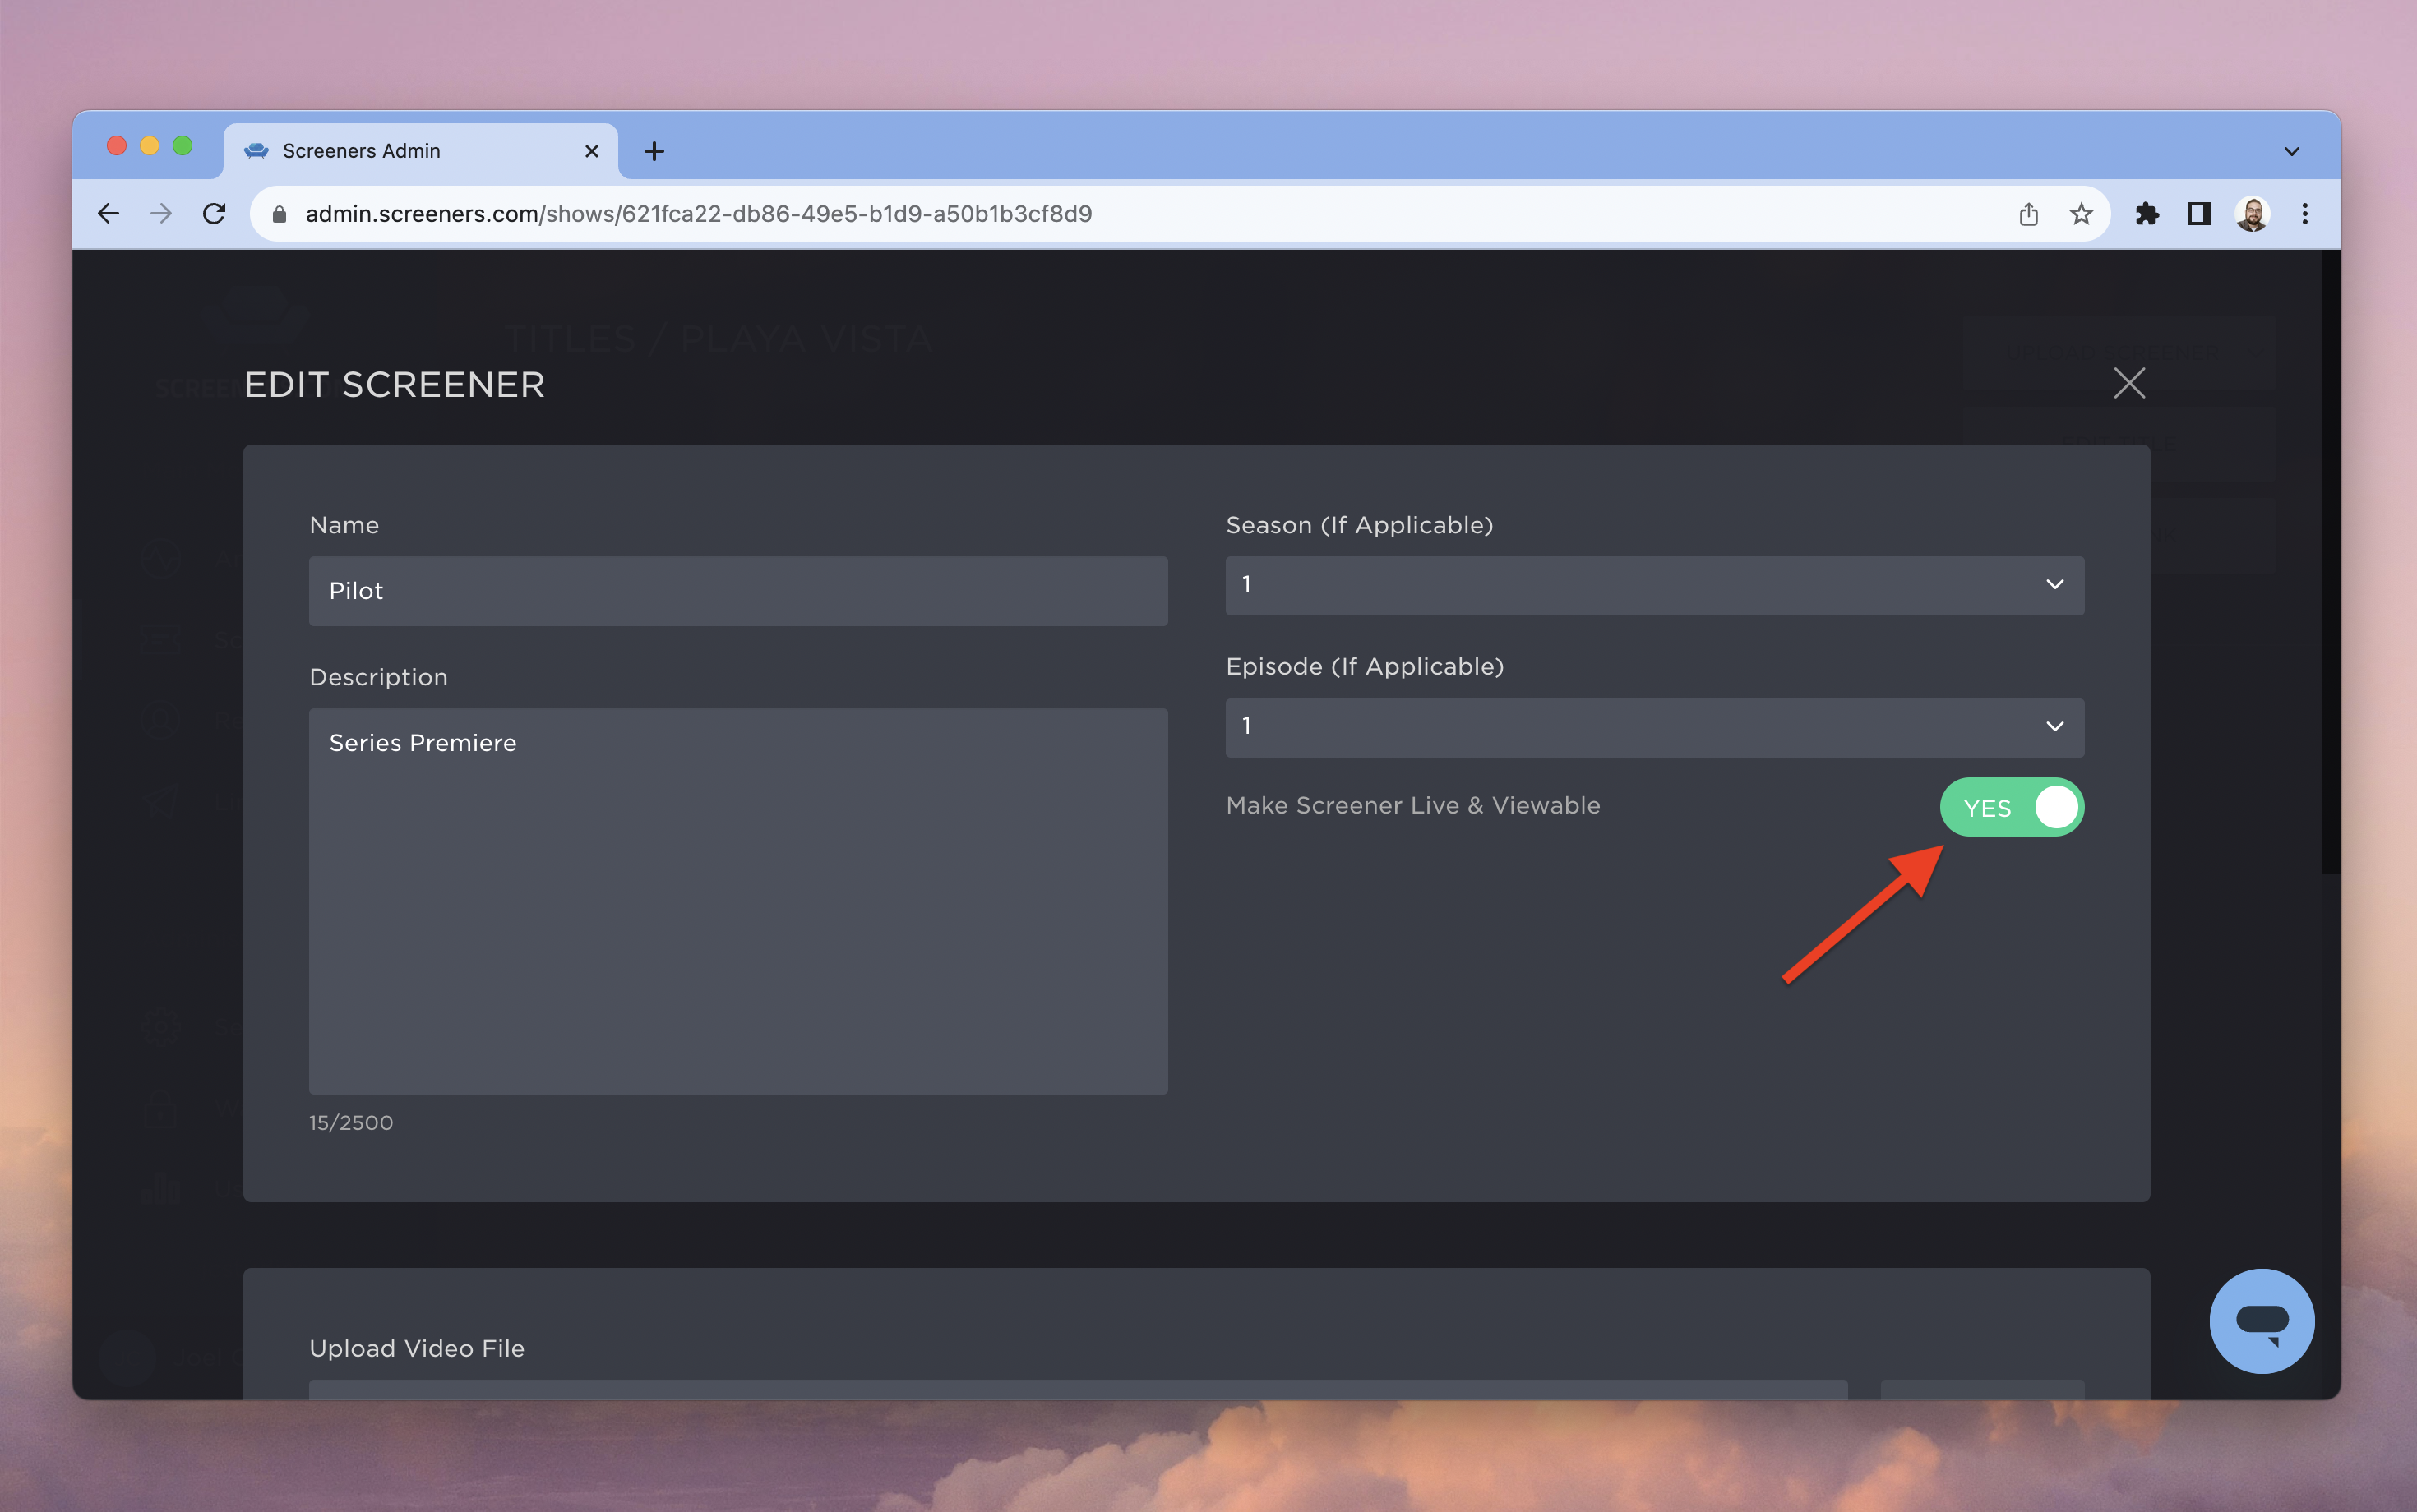
Task: Open Chrome three-dot menu
Action: click(2305, 214)
